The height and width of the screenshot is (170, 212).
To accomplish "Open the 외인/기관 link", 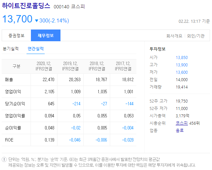I will click(x=196, y=36).
